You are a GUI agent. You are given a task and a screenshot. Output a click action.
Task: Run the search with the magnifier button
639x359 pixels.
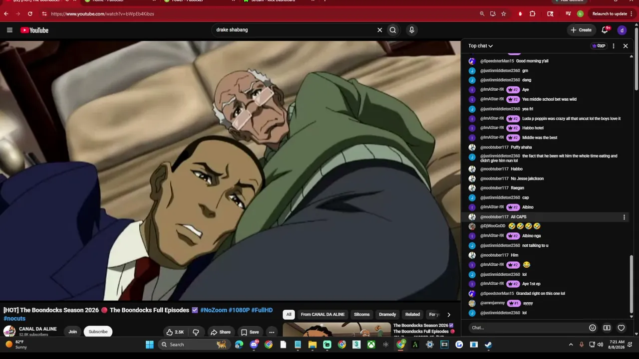click(x=393, y=30)
